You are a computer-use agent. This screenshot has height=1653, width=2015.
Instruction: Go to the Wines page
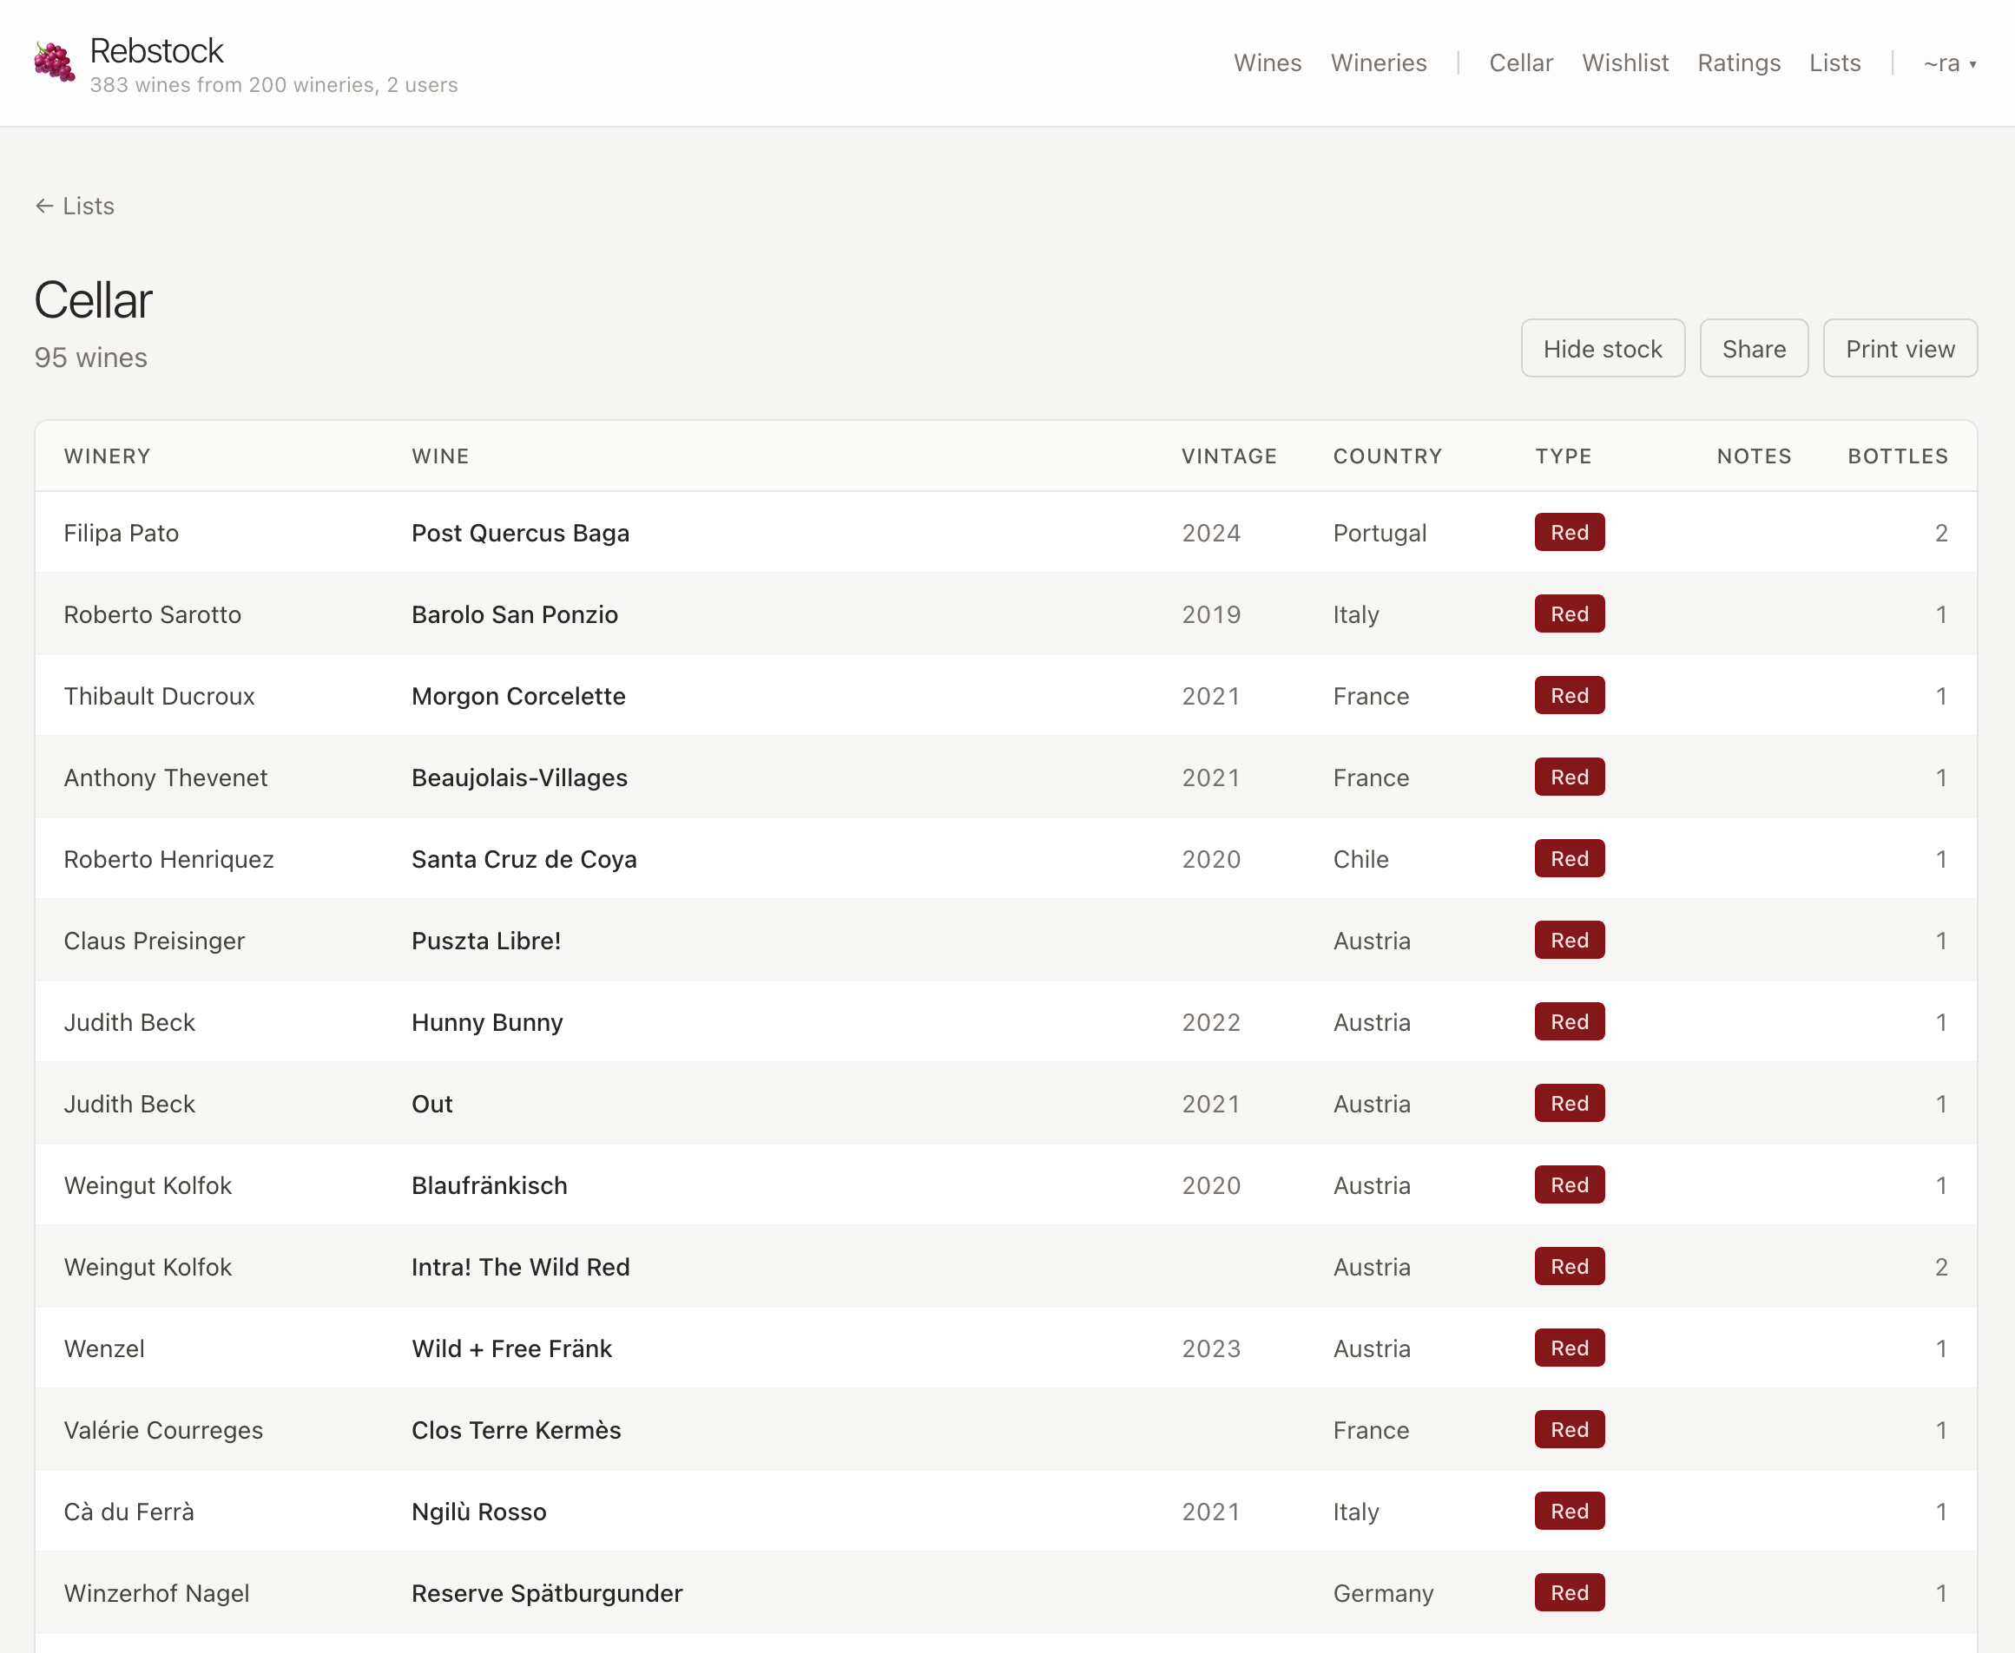coord(1268,62)
